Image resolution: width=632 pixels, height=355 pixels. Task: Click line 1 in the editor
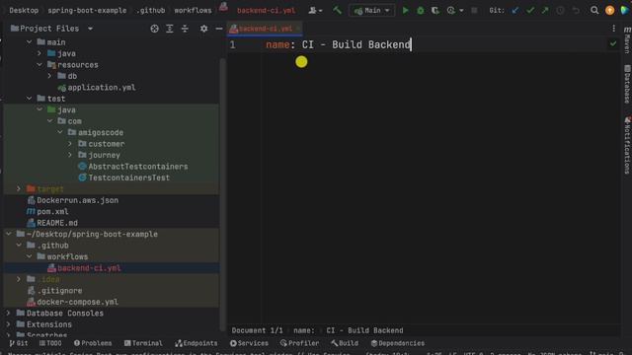(x=338, y=44)
